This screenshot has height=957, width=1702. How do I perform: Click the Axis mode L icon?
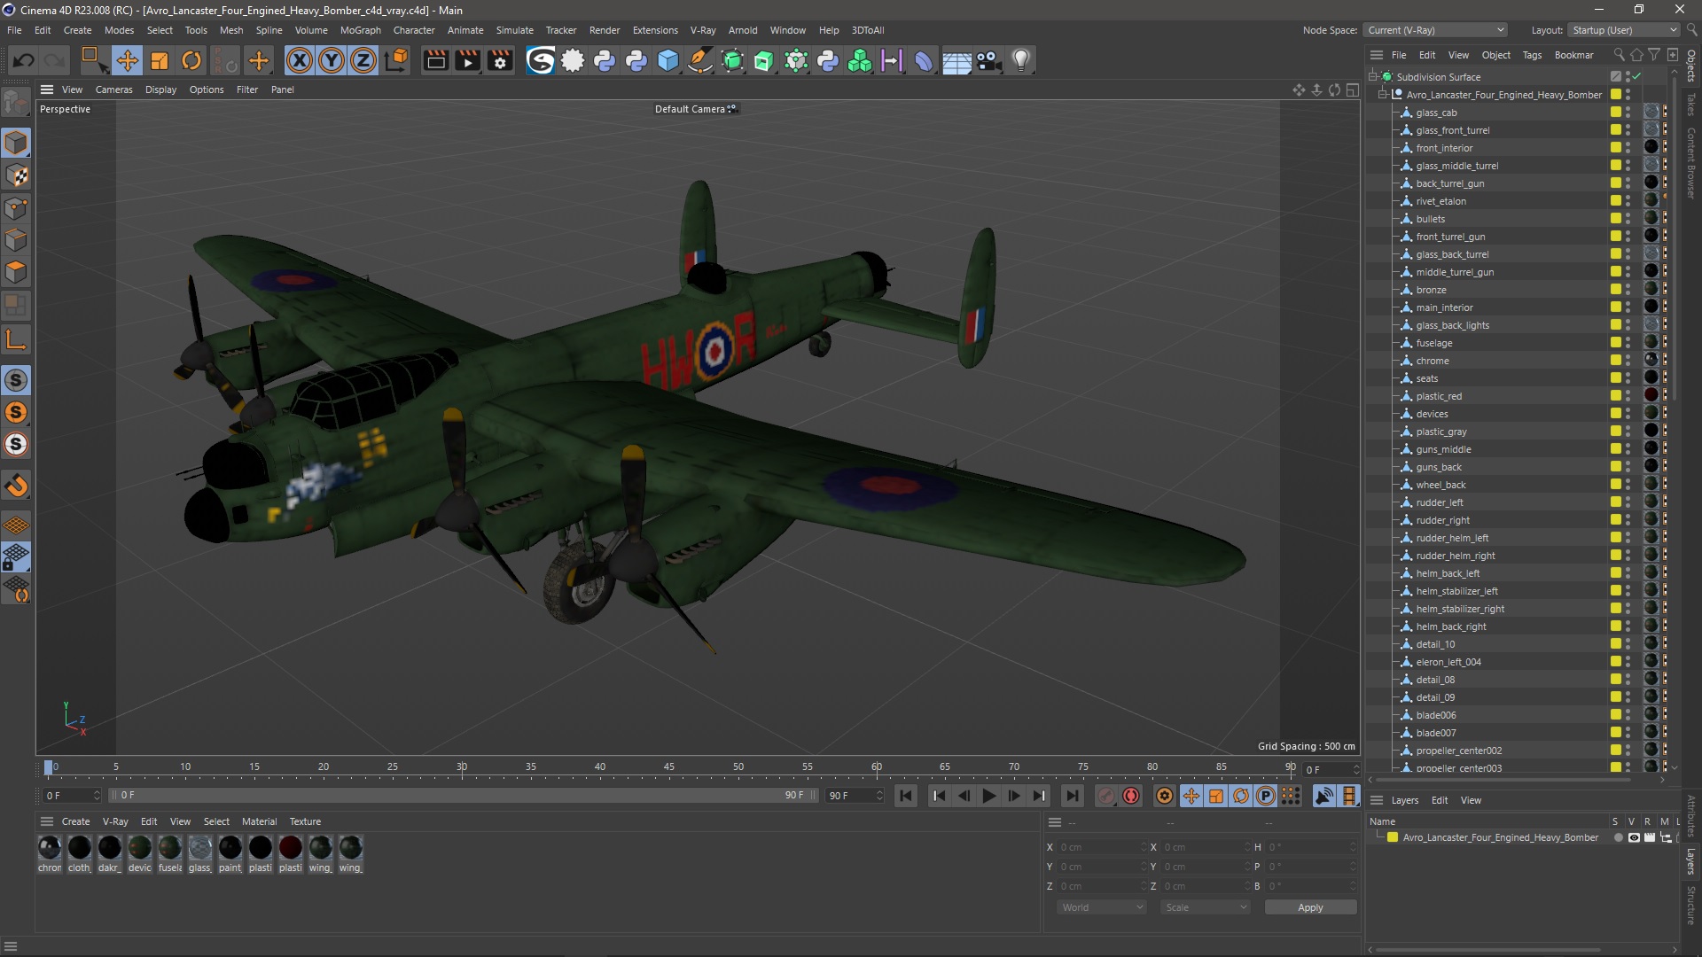16,339
